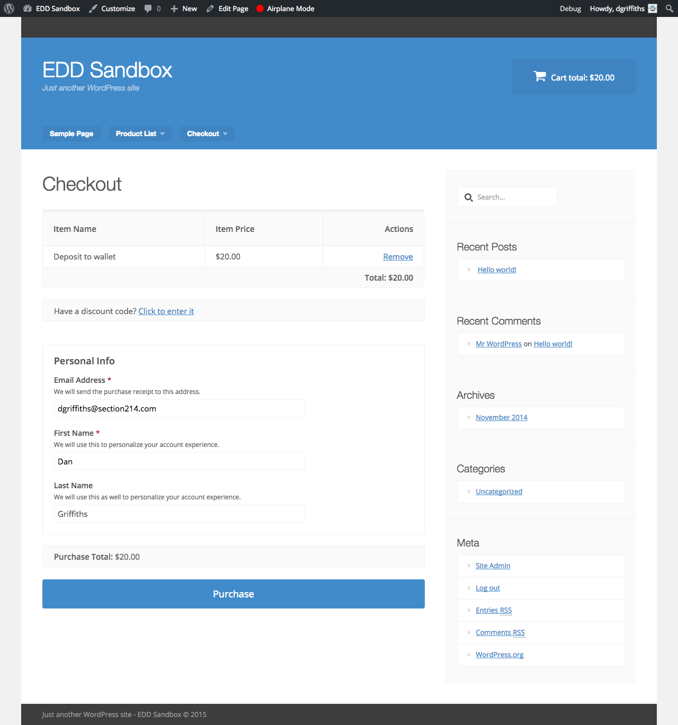
Task: Open the Sample Page nav item
Action: [x=72, y=133]
